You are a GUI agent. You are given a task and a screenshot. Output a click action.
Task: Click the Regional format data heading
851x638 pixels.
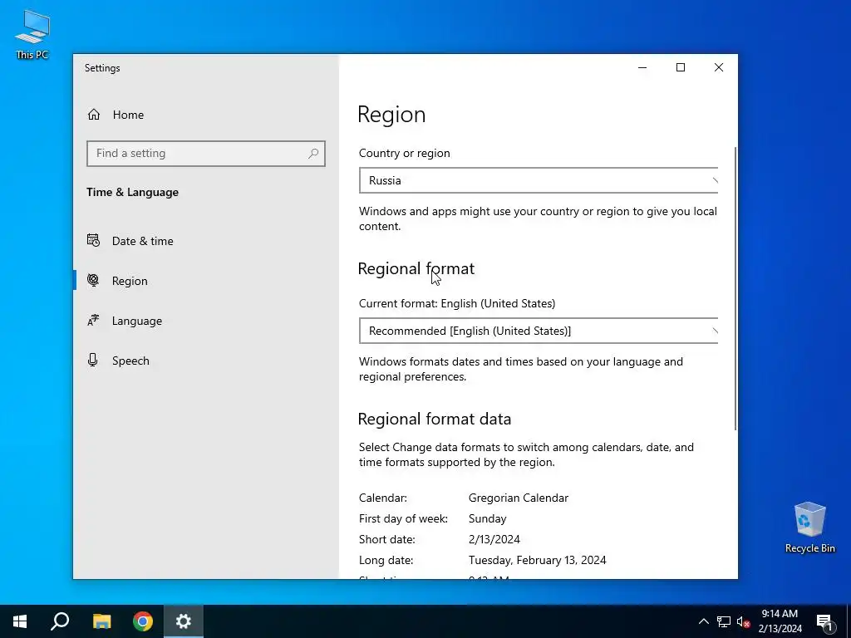[434, 419]
